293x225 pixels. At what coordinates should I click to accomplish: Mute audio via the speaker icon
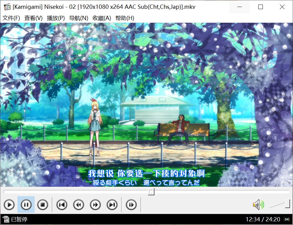(258, 205)
